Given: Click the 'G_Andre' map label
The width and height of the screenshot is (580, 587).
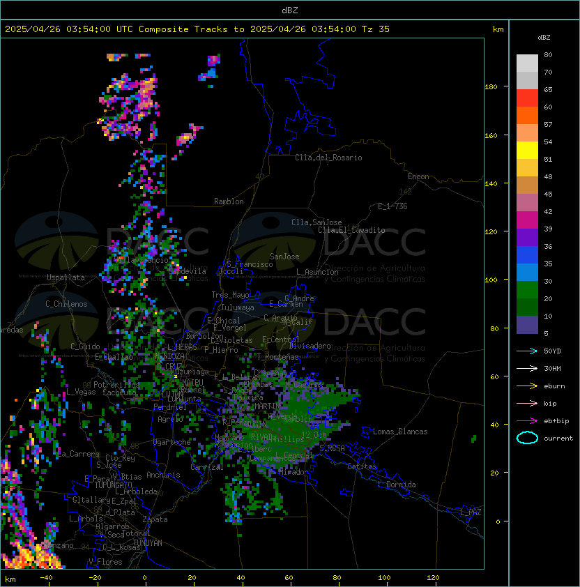Looking at the screenshot, I should [299, 298].
